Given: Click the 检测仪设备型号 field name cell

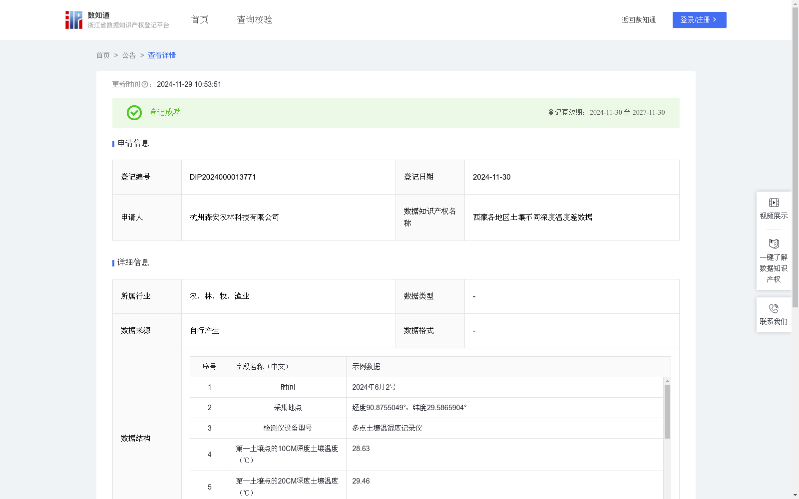Looking at the screenshot, I should pyautogui.click(x=288, y=428).
